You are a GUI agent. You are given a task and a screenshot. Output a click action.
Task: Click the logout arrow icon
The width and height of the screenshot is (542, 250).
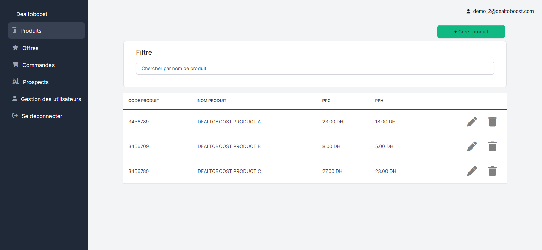[x=15, y=115]
